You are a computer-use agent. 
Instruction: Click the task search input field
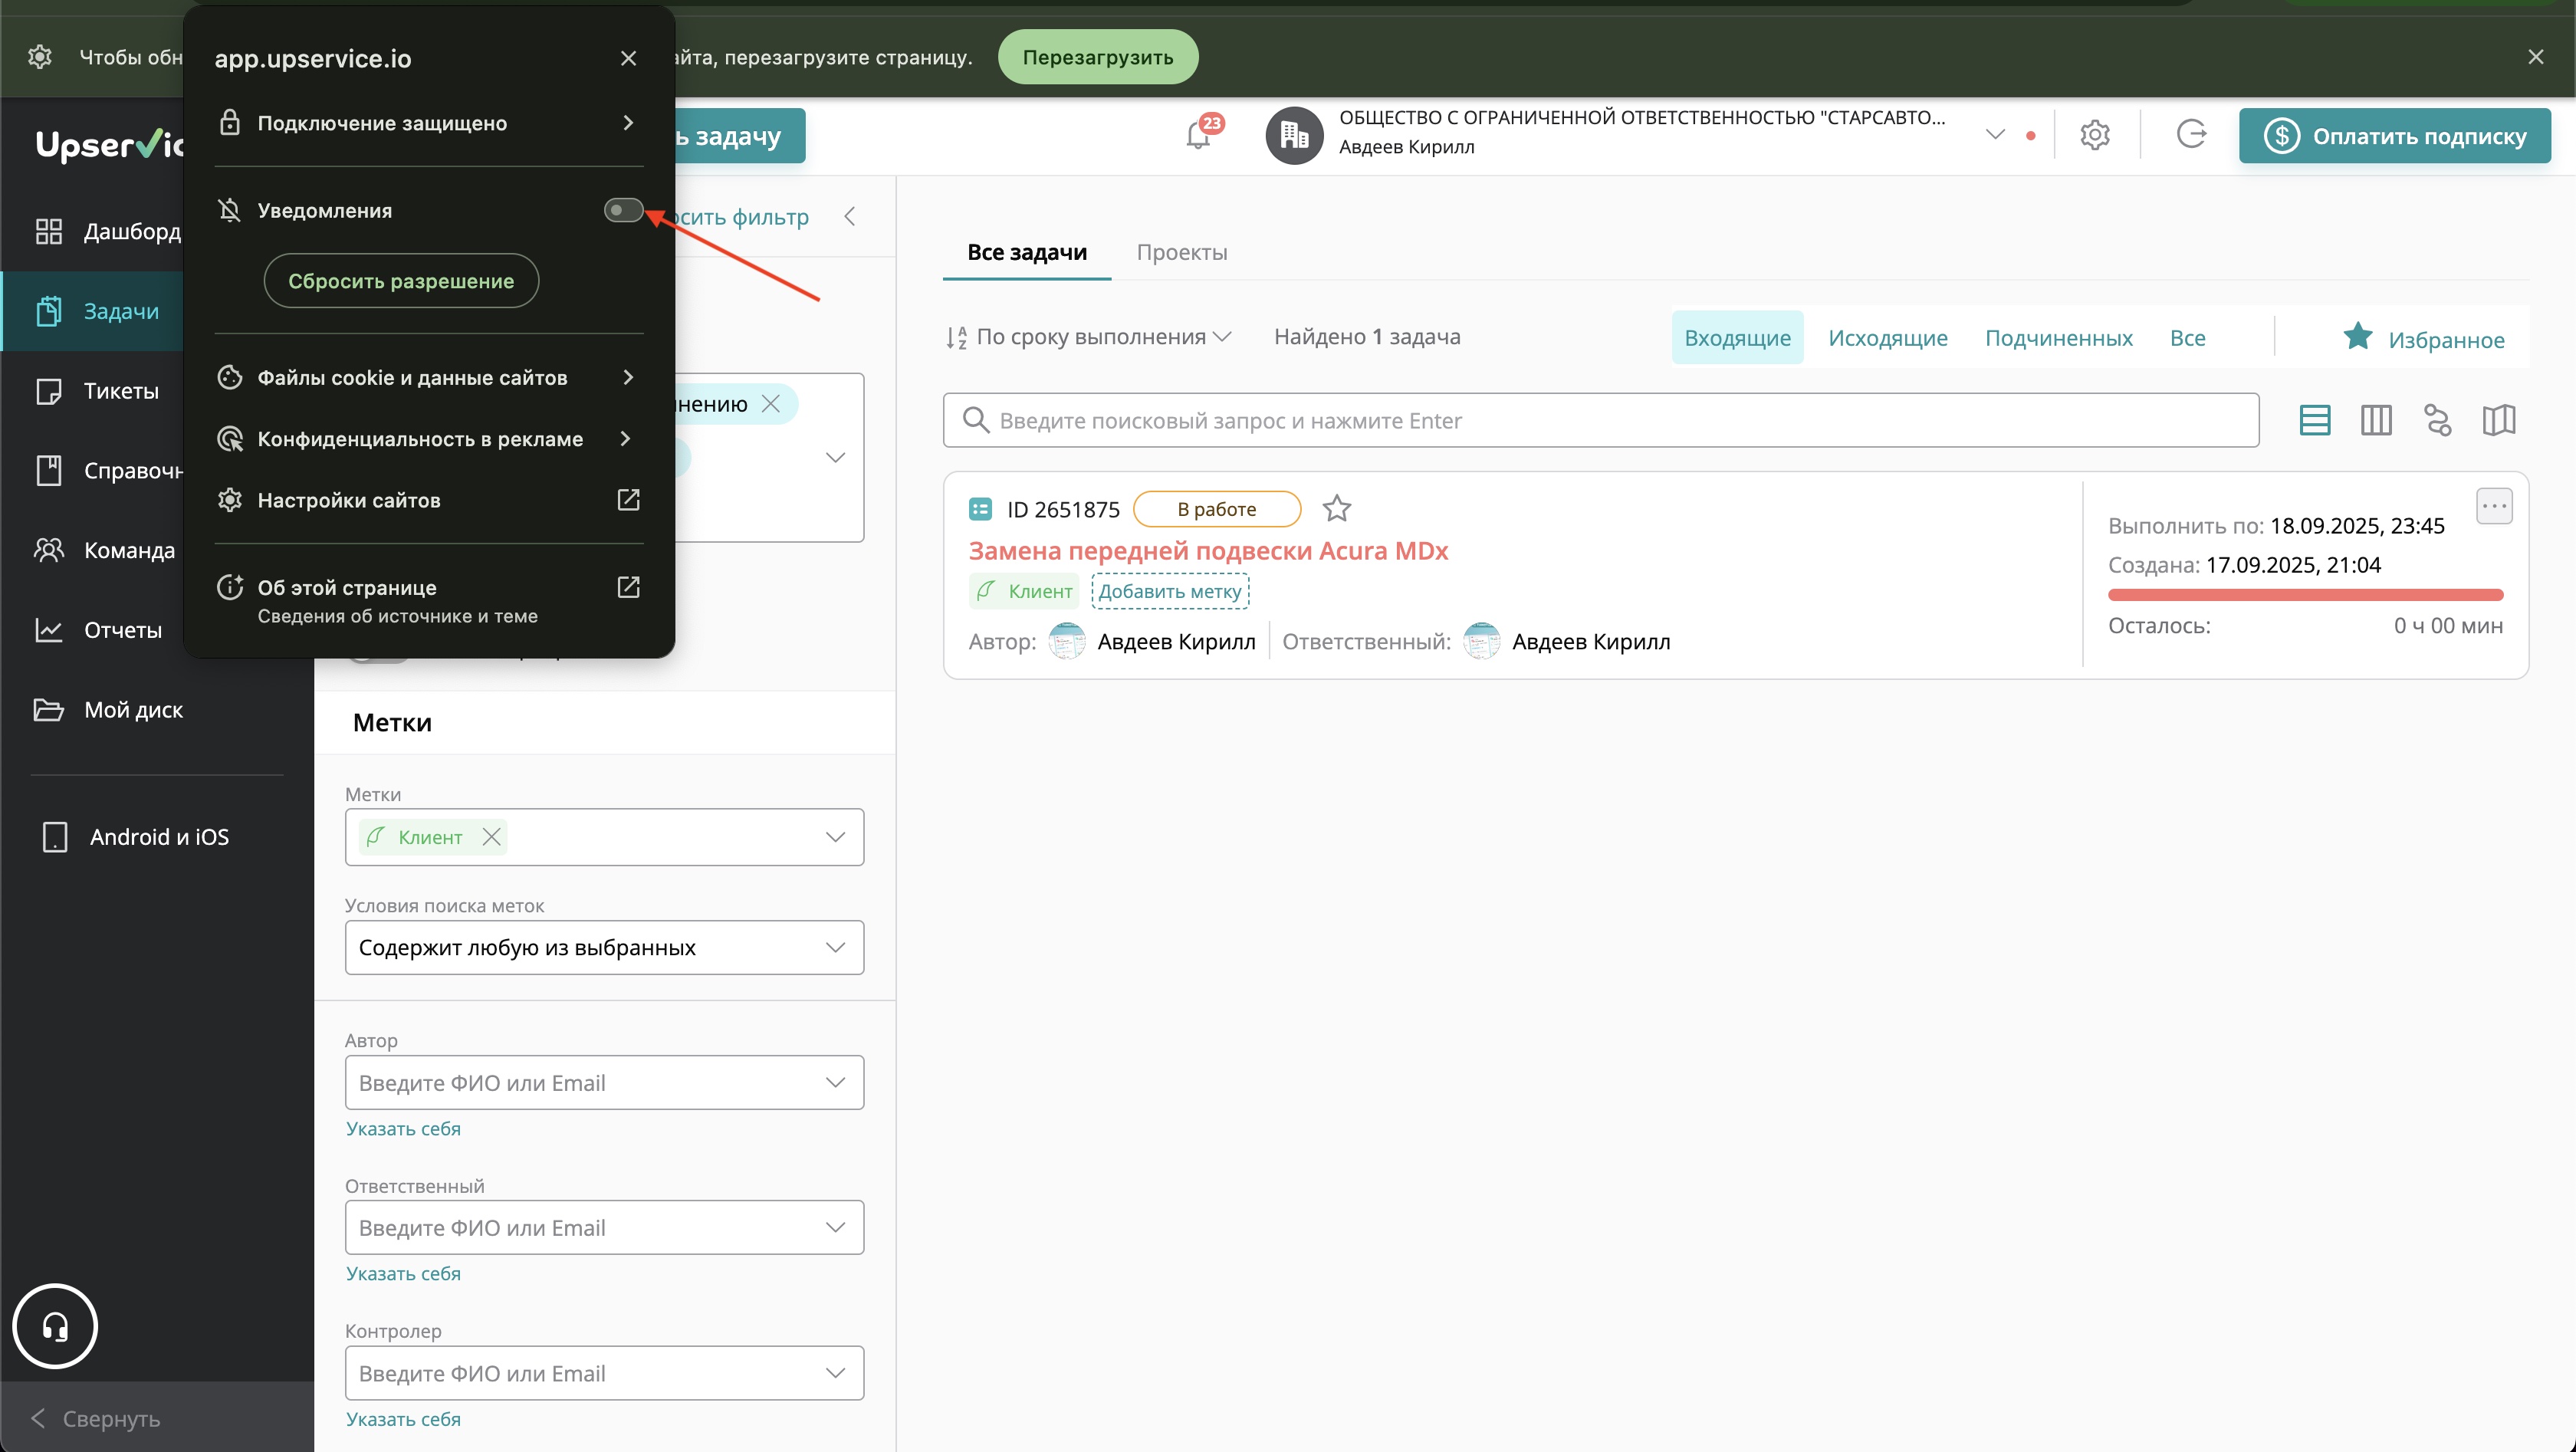[x=1600, y=420]
